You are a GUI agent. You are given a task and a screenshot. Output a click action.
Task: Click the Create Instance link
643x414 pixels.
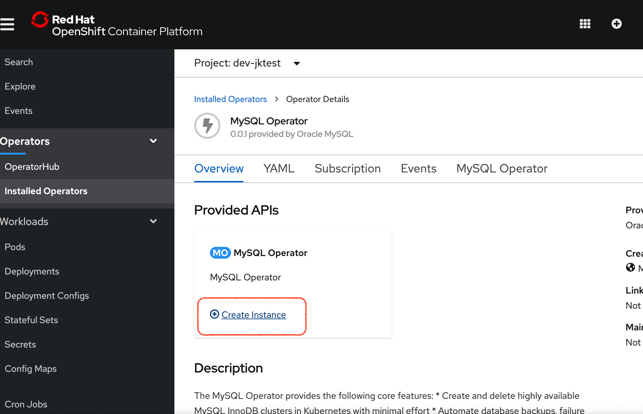pos(253,315)
